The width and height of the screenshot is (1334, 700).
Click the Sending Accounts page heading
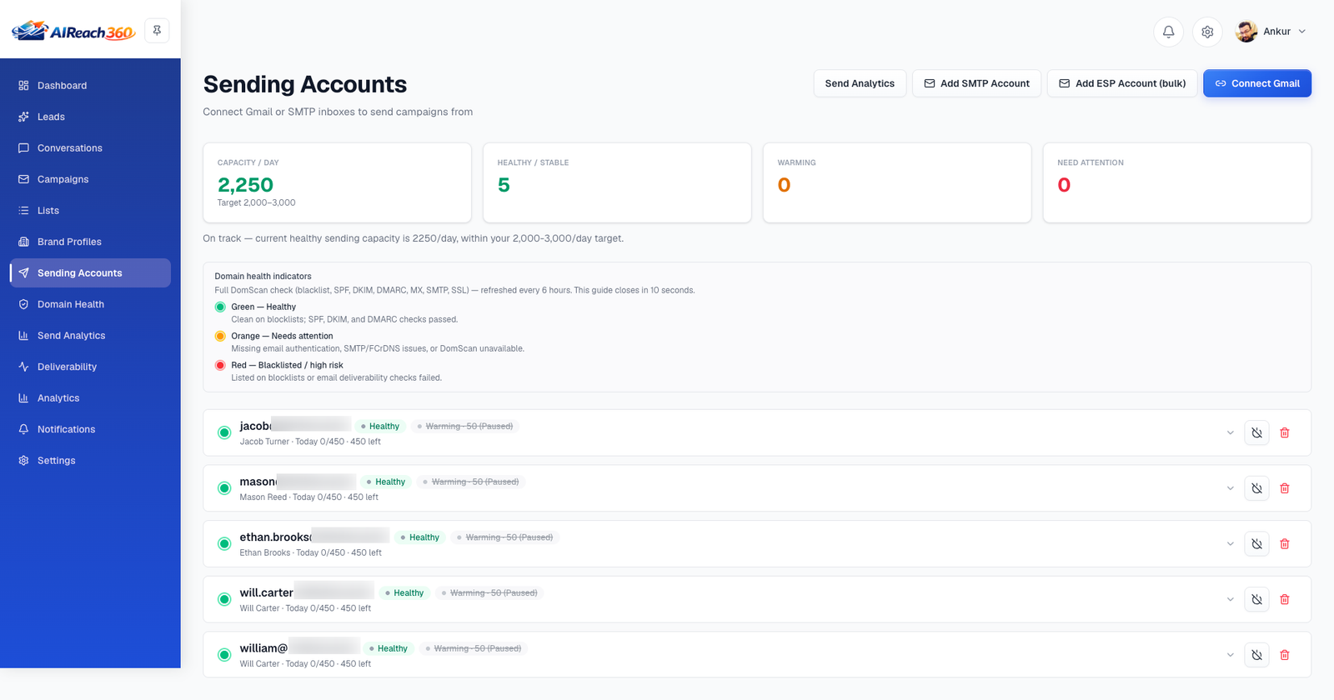305,84
